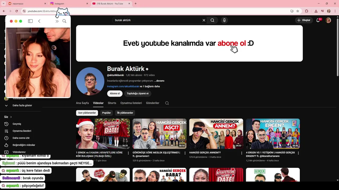Click the Videolarınız sidebar icon

[6, 152]
